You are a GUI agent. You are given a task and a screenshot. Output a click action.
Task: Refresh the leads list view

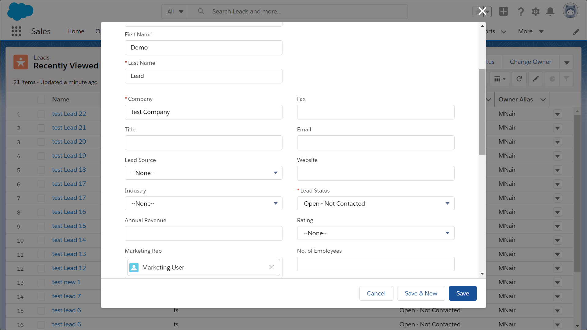coord(519,79)
